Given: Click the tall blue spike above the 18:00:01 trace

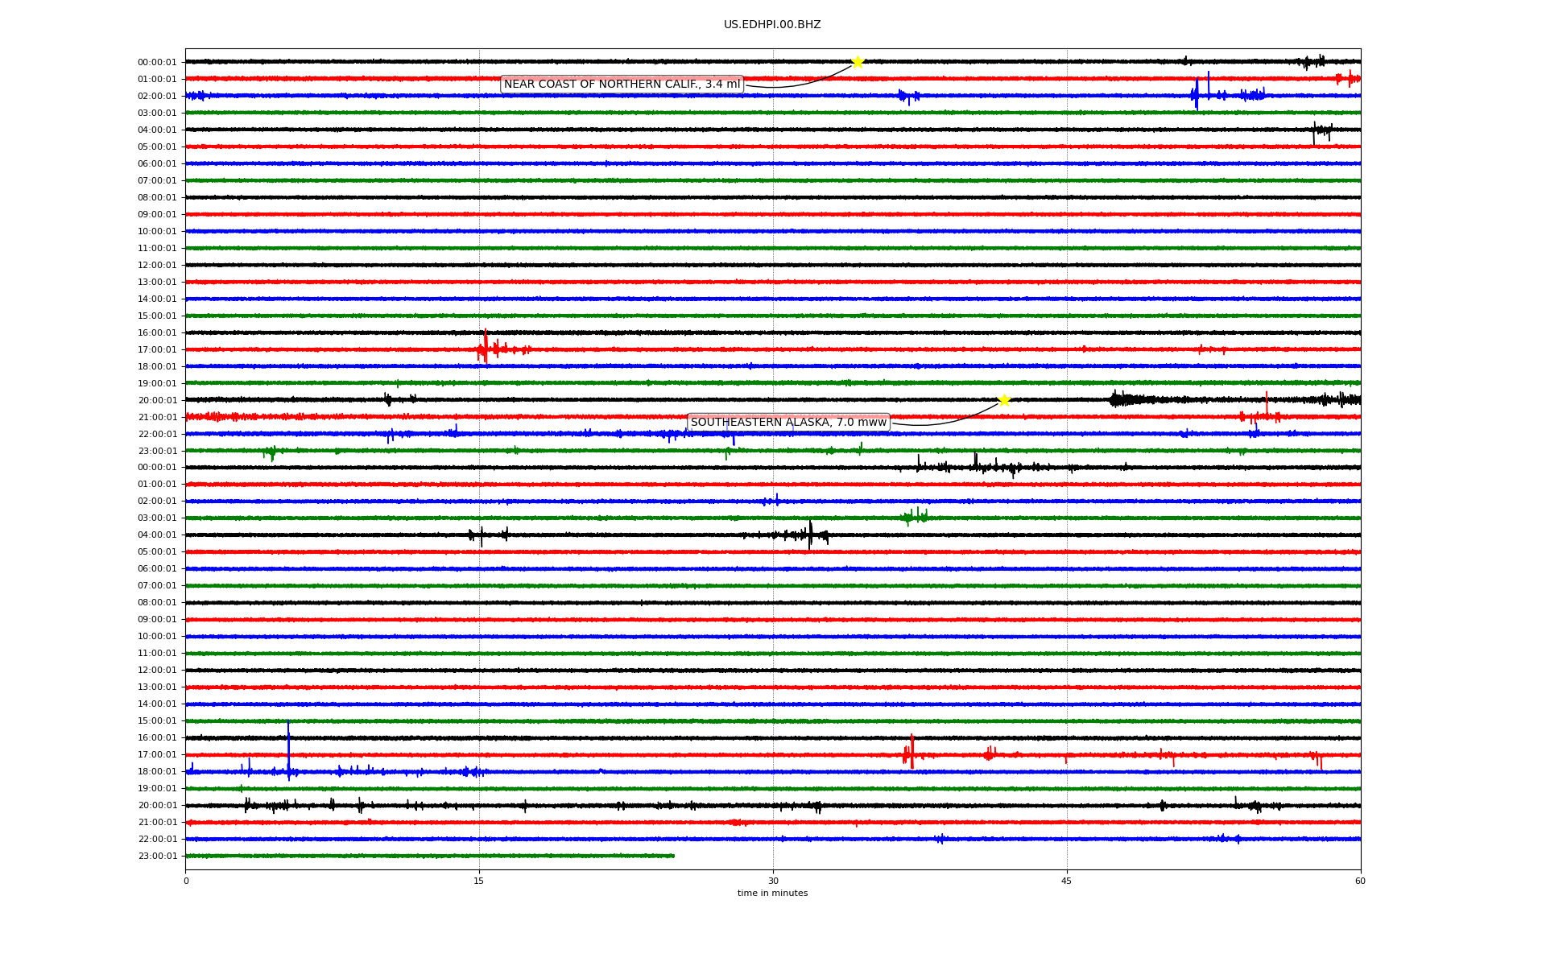Looking at the screenshot, I should pyautogui.click(x=288, y=745).
